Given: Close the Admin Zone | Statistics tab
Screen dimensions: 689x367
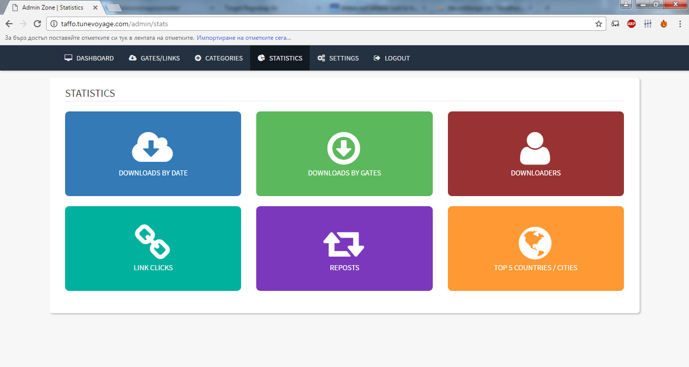Looking at the screenshot, I should (95, 8).
